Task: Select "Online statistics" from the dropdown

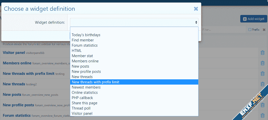Action: pos(85,93)
